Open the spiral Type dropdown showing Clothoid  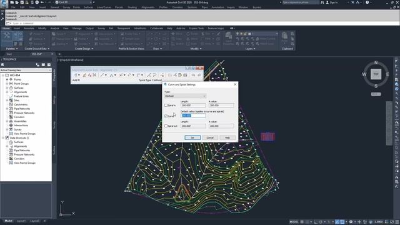(x=185, y=96)
